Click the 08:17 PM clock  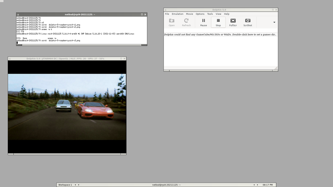(268, 185)
